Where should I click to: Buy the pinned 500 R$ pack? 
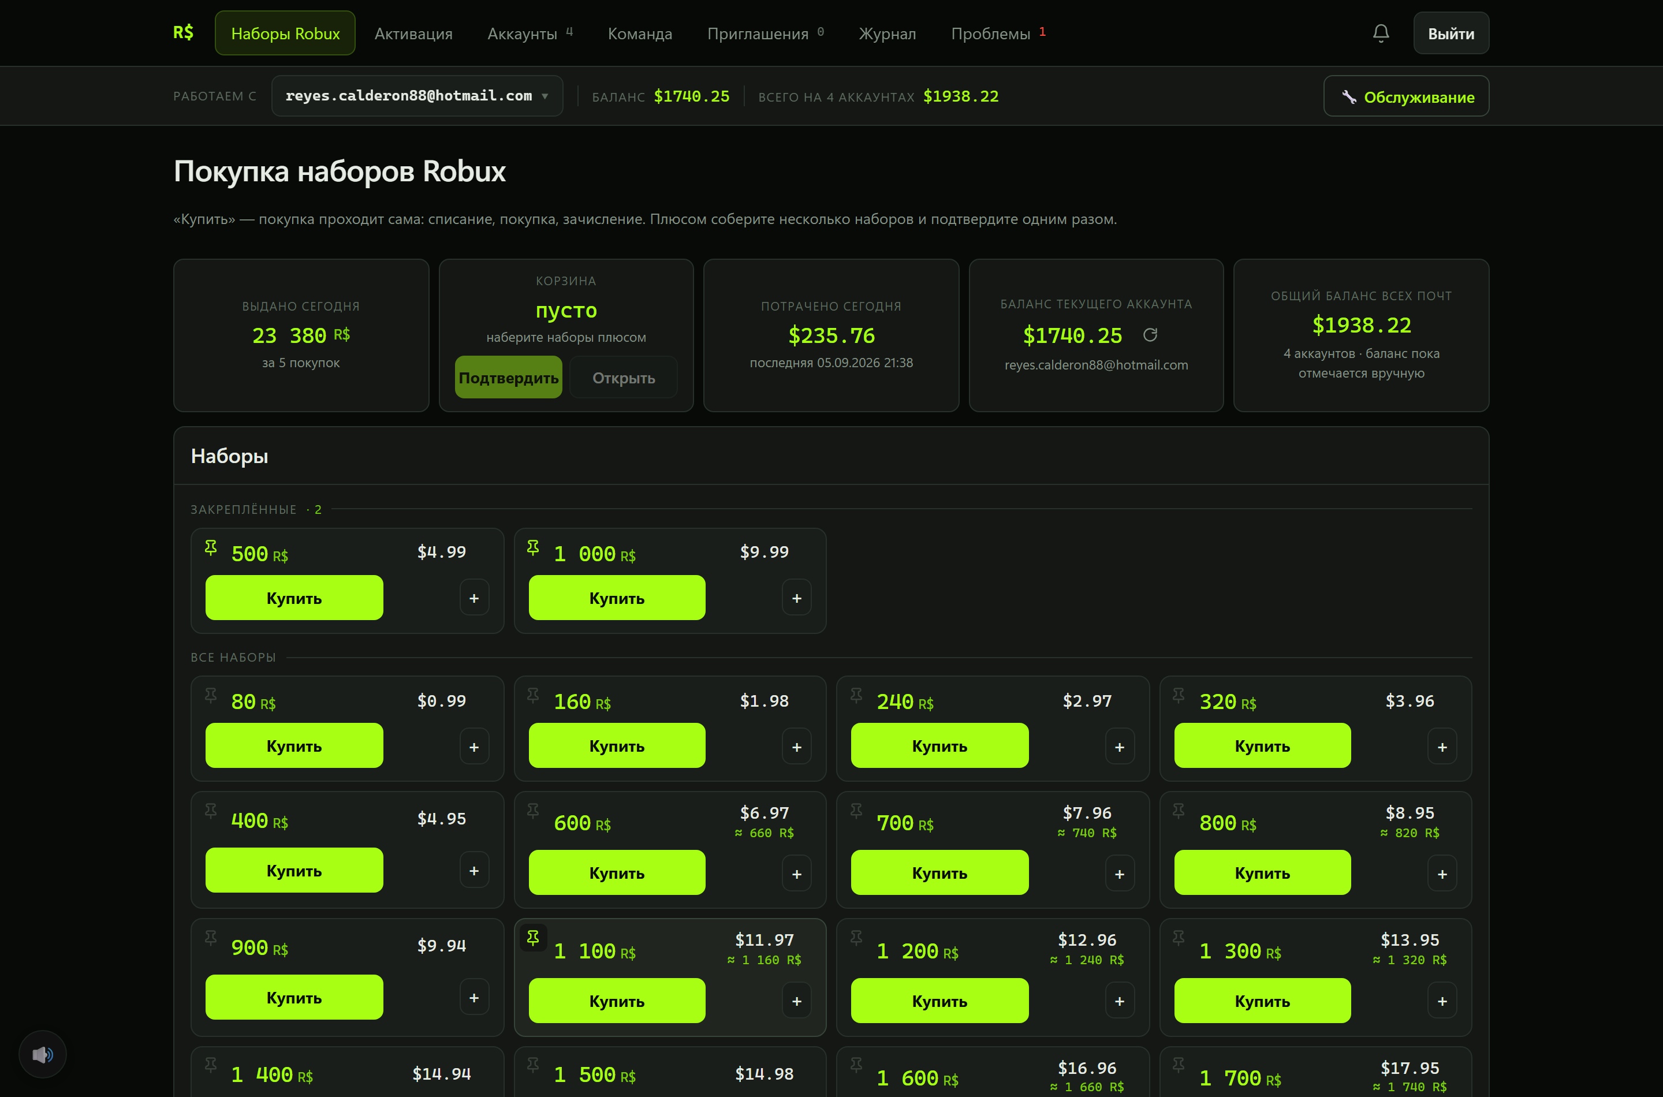coord(294,598)
